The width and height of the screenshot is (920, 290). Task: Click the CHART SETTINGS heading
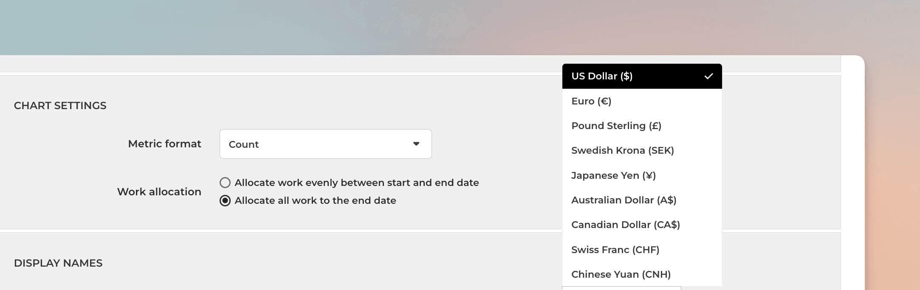[60, 106]
